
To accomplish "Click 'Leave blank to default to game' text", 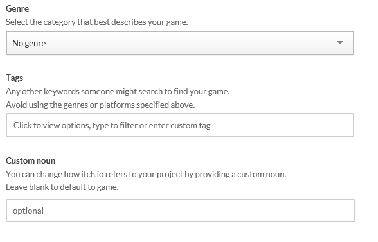I will click(62, 187).
